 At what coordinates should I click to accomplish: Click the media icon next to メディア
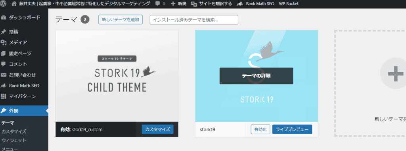(4, 43)
